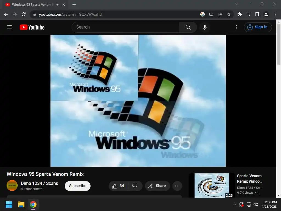This screenshot has height=211, width=281.
Task: Open a new tab with the plus button
Action: 74,5
